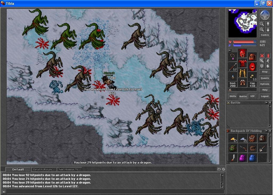This screenshot has height=195, width=273.
Task: Close the Backpack Of Holding panel
Action: (270, 131)
